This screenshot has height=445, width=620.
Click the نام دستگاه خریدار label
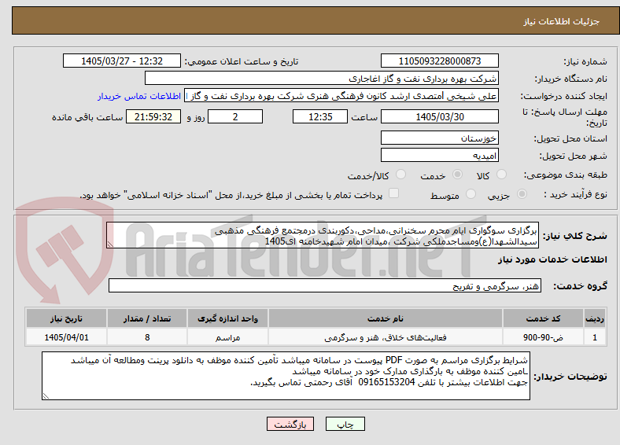tap(571, 79)
